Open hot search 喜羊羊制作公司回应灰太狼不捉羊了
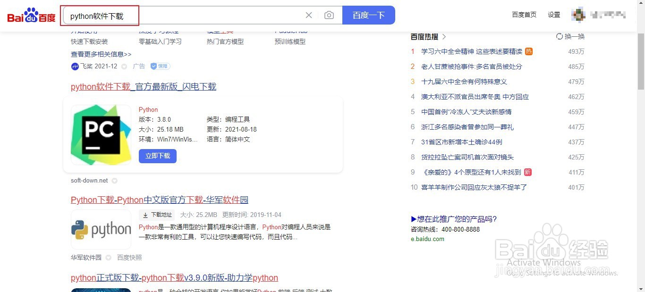 474,187
